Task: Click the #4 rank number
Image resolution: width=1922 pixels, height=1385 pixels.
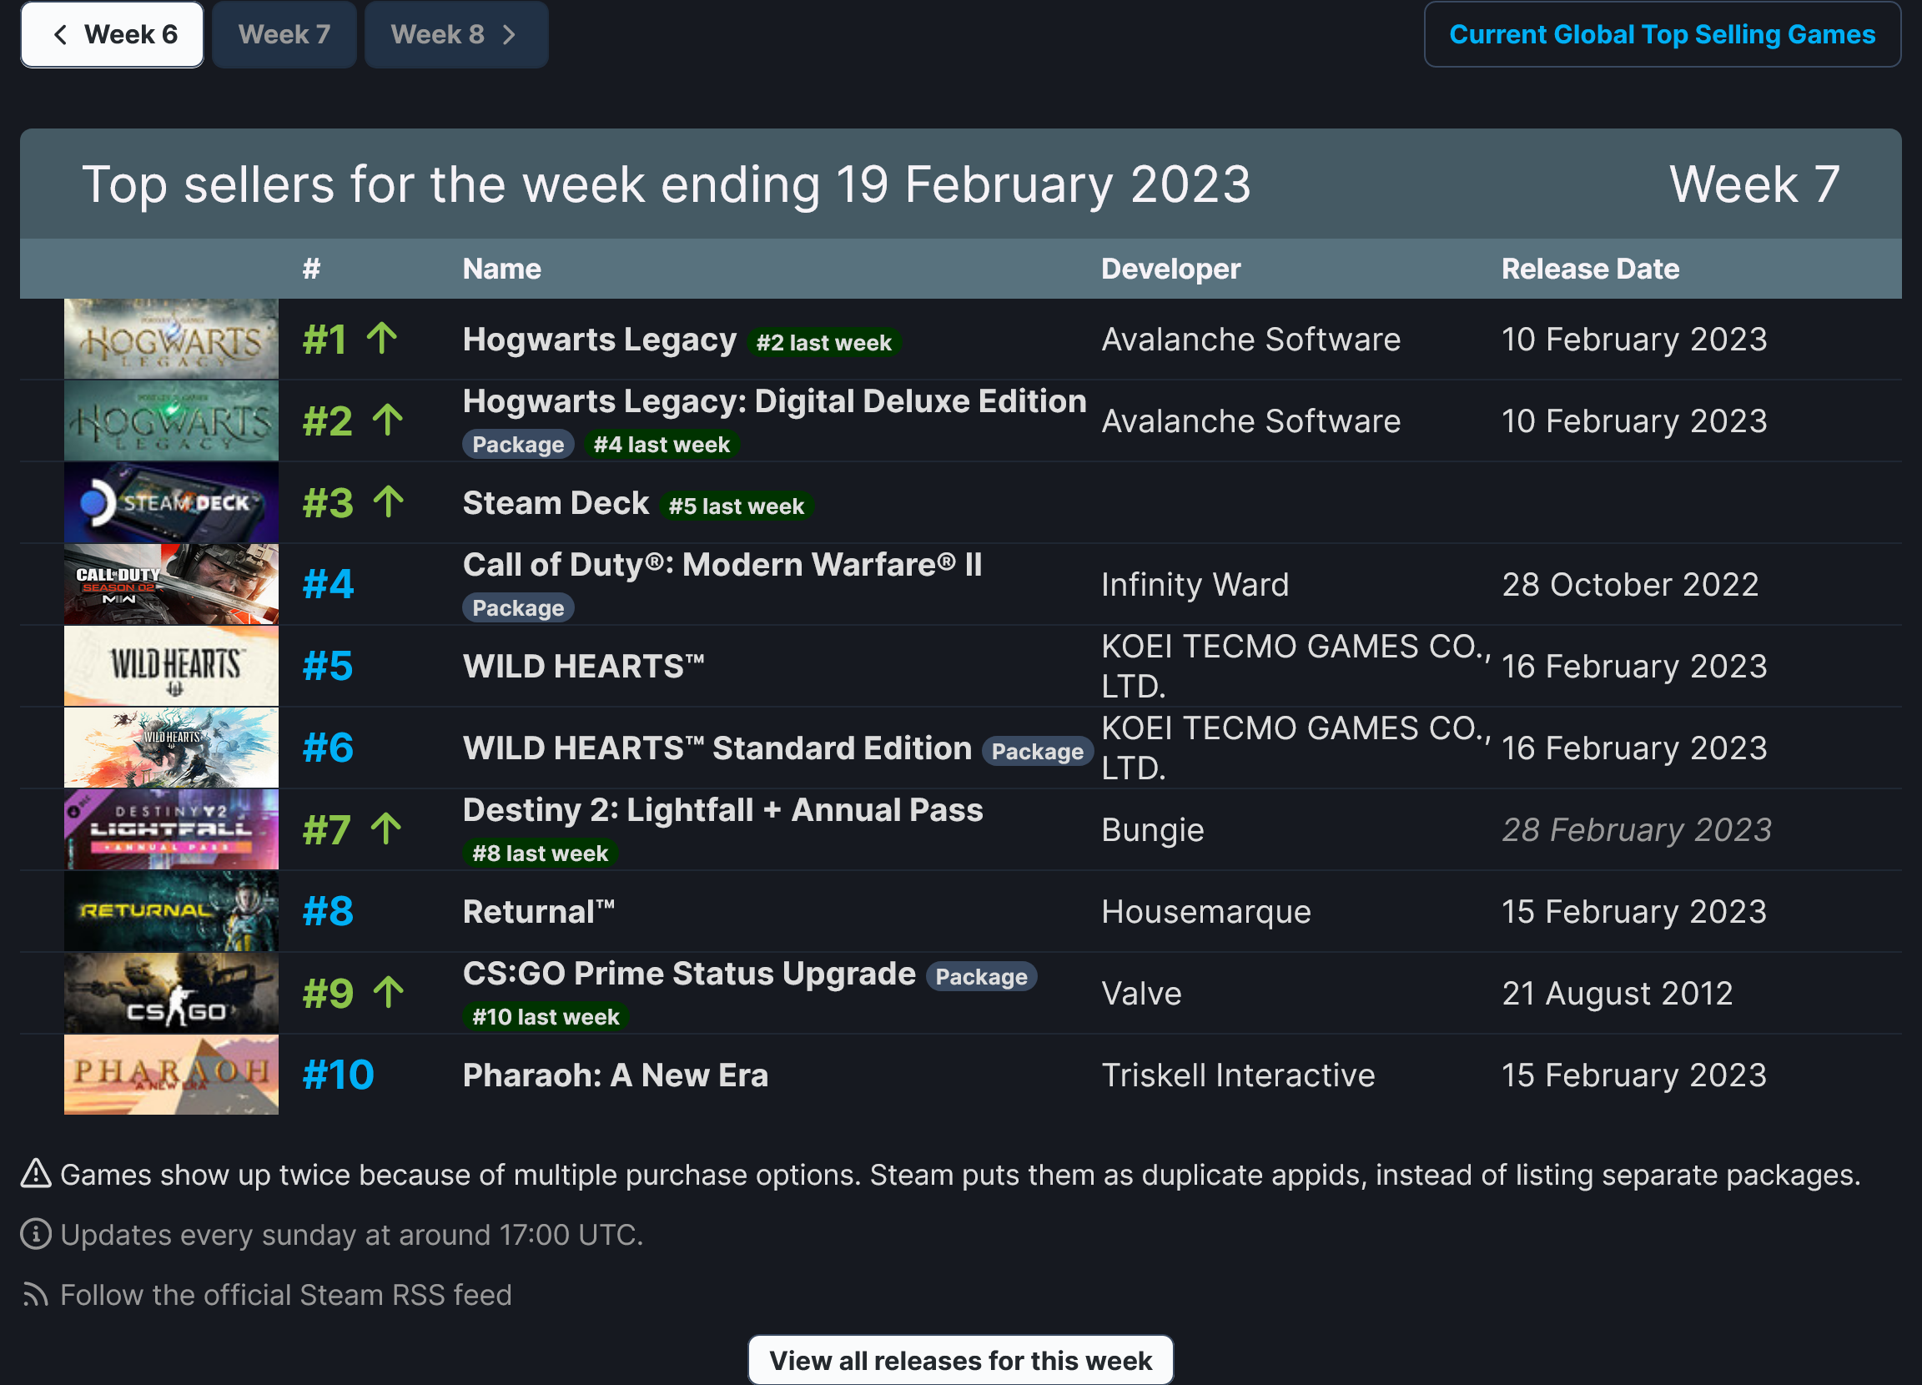Action: (x=328, y=584)
